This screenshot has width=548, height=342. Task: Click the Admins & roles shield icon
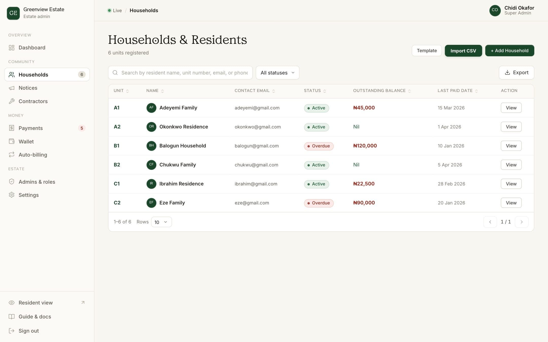(x=11, y=182)
